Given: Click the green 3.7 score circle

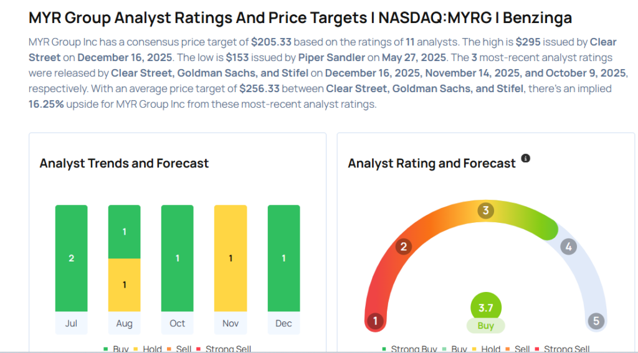Looking at the screenshot, I should tap(485, 306).
